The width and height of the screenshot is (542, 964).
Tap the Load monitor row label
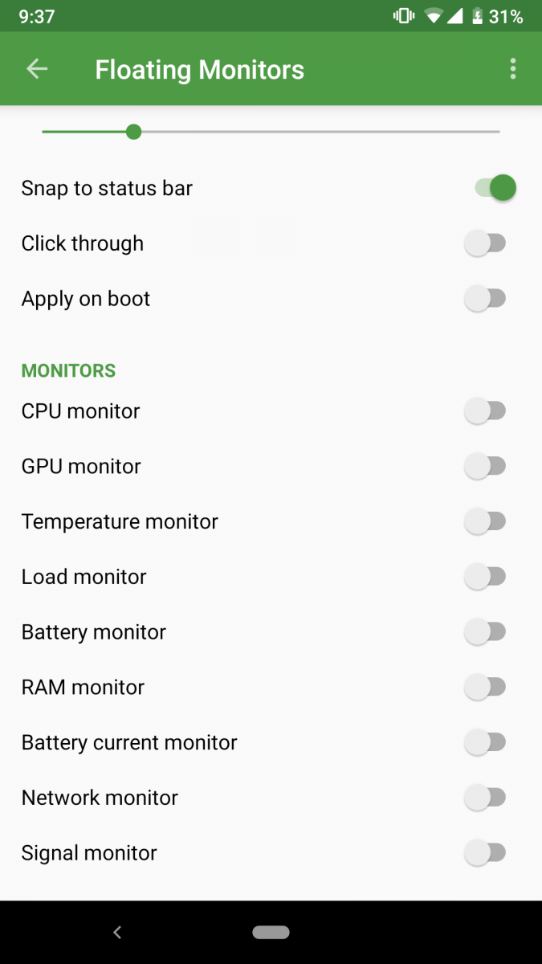point(83,577)
